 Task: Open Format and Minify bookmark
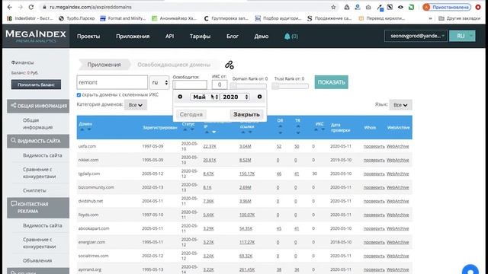click(123, 18)
